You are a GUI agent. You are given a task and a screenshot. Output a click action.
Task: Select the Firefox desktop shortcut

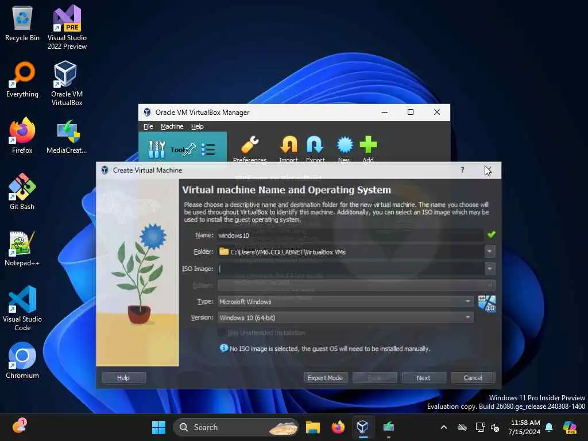pyautogui.click(x=22, y=136)
